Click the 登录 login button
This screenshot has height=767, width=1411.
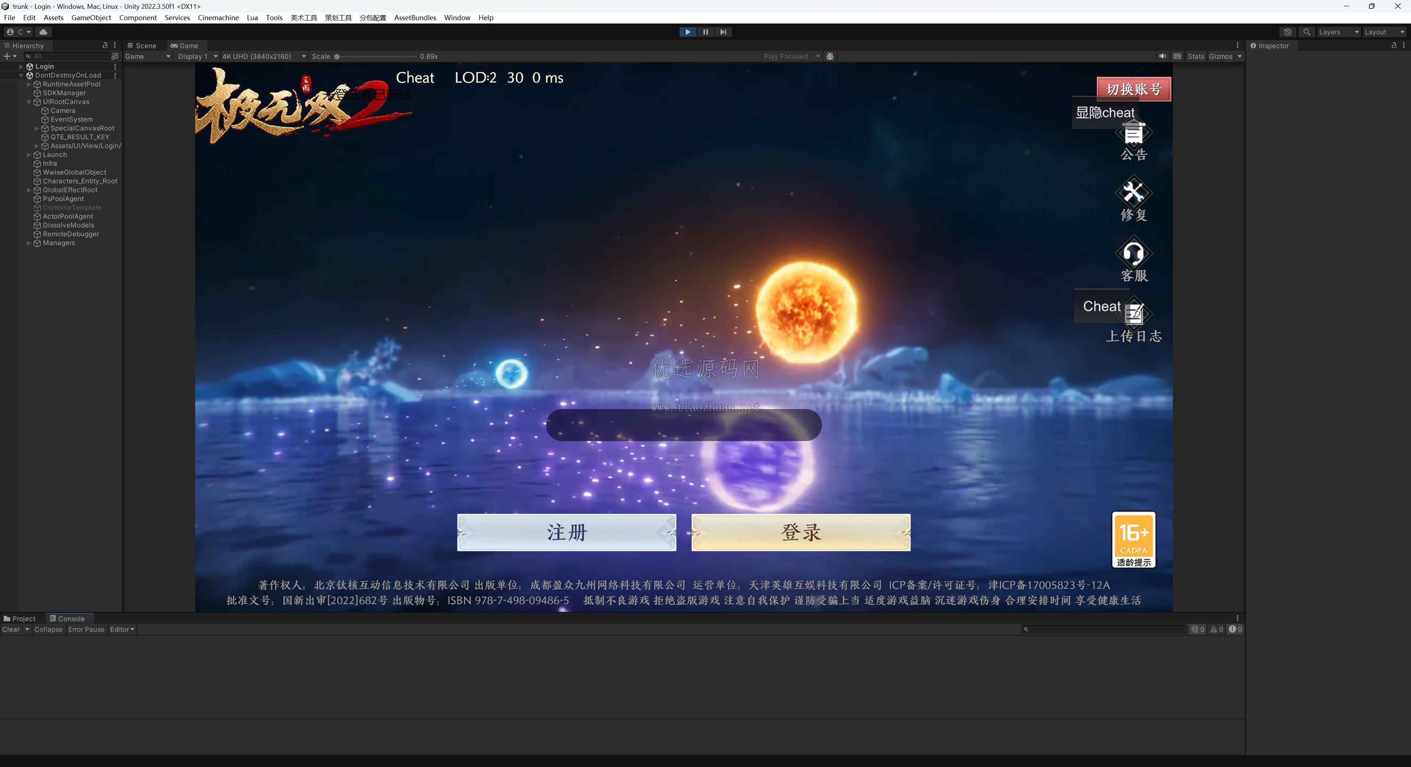pos(801,533)
